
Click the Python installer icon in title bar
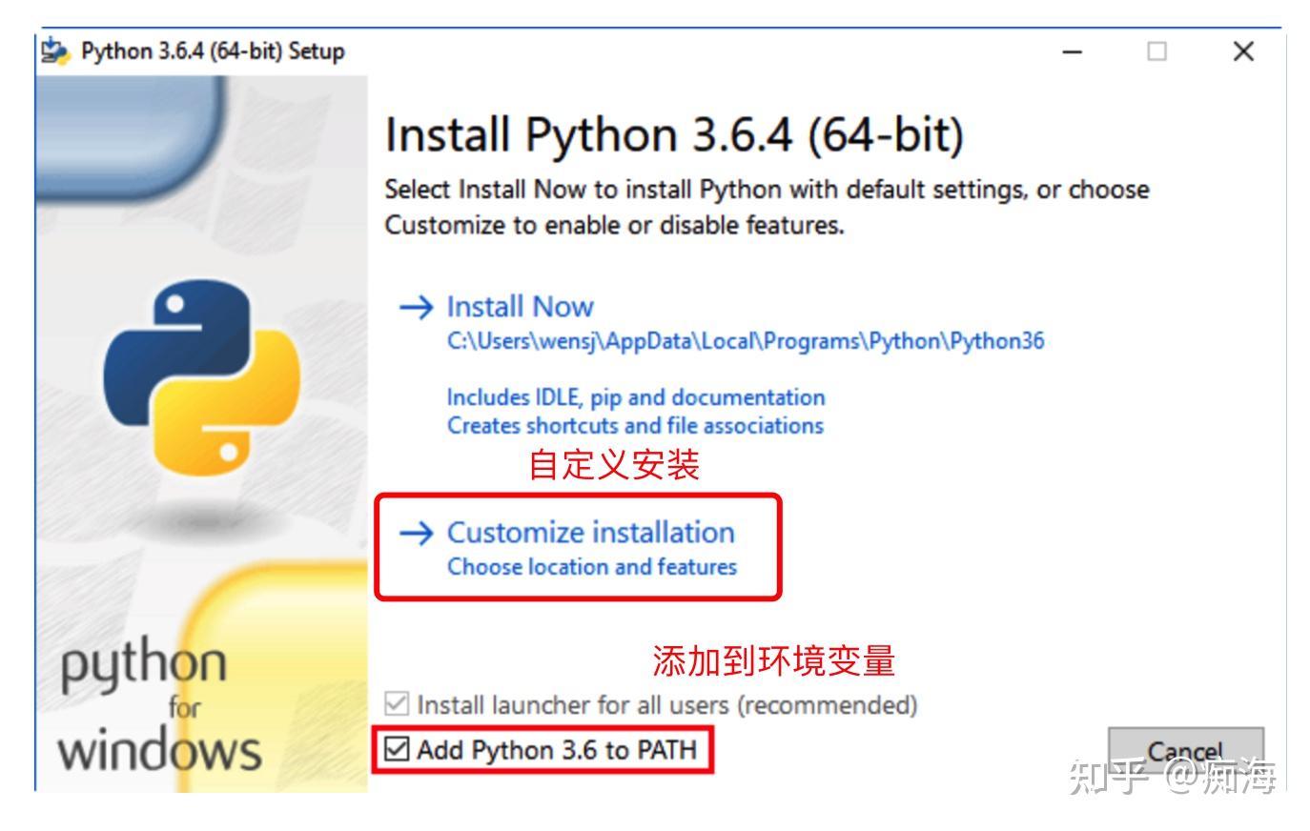55,51
